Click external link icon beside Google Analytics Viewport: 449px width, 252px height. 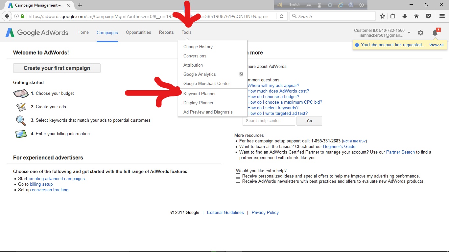(241, 74)
